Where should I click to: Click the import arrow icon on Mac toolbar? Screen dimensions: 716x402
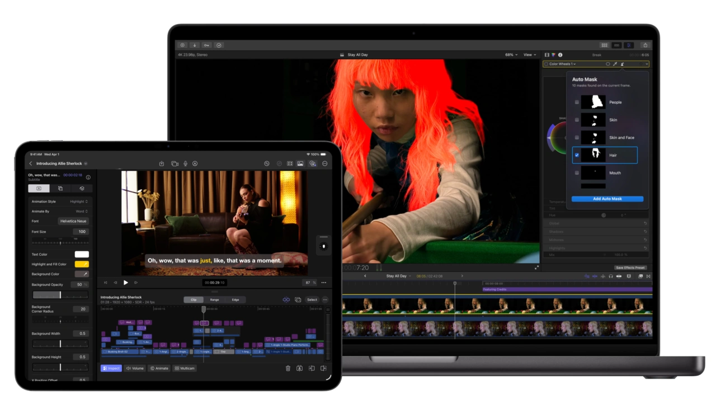(194, 45)
